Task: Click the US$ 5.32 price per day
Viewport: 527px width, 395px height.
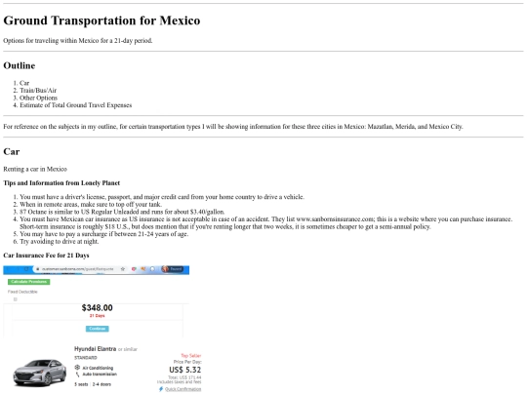Action: click(184, 370)
